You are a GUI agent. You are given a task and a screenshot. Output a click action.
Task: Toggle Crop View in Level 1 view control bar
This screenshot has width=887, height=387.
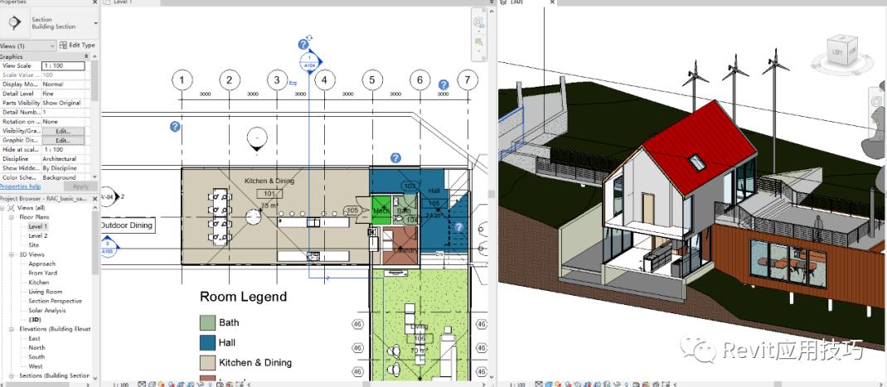pyautogui.click(x=181, y=385)
